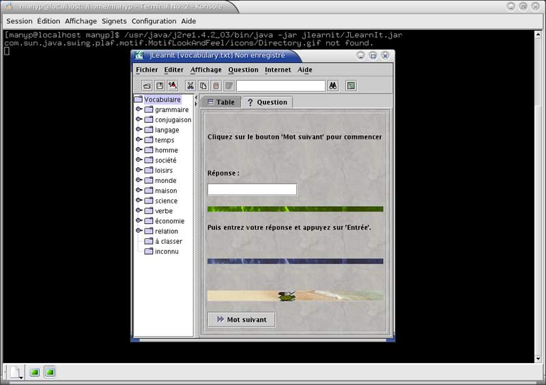Screen dimensions: 546x385
Task: Open Konsole Signets menu
Action: (x=114, y=21)
